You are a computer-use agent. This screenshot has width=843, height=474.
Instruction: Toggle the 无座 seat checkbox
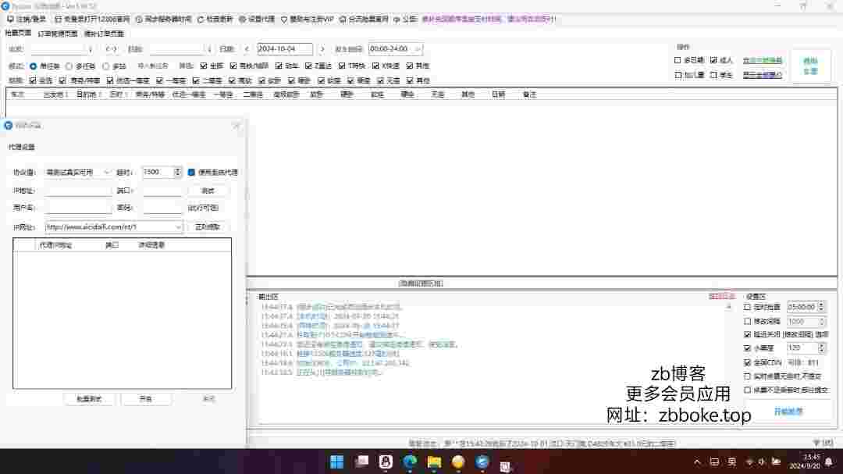pos(380,80)
